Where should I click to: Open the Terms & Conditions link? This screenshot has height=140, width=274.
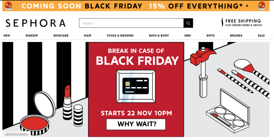pyautogui.click(x=17, y=134)
